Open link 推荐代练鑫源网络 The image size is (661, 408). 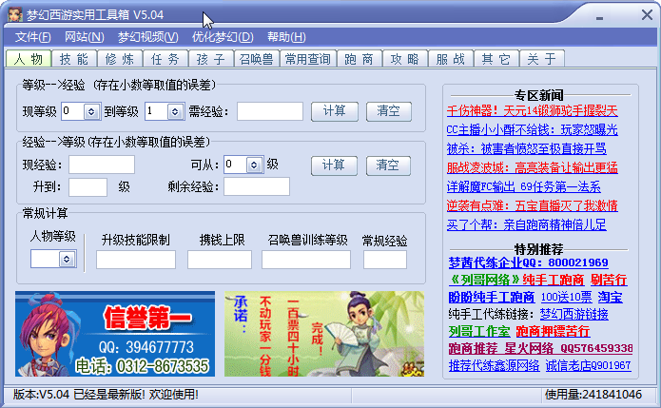pos(494,365)
